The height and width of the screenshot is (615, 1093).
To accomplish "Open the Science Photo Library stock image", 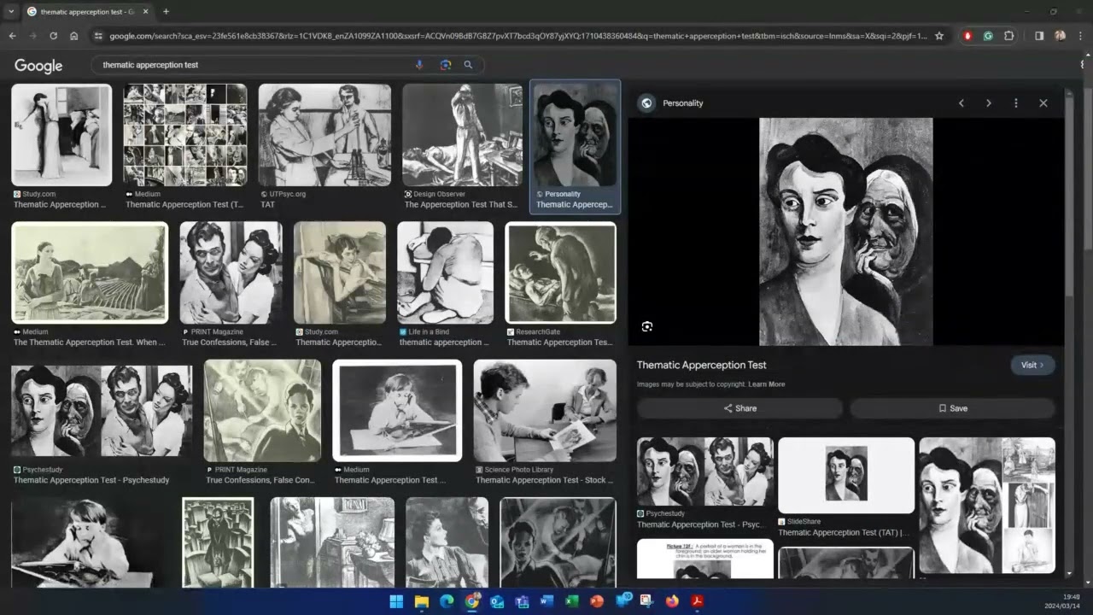I will [x=545, y=411].
